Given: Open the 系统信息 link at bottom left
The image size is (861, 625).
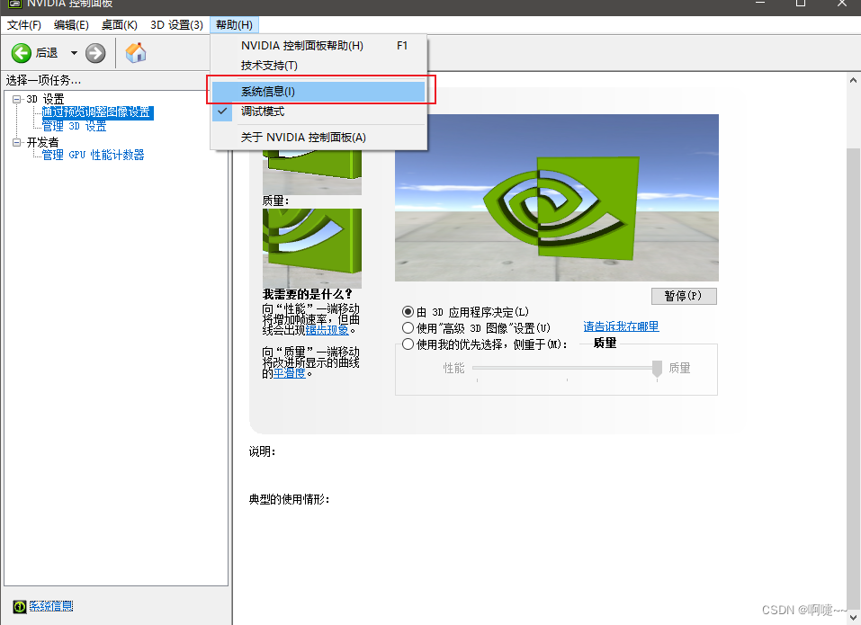Looking at the screenshot, I should pyautogui.click(x=51, y=606).
